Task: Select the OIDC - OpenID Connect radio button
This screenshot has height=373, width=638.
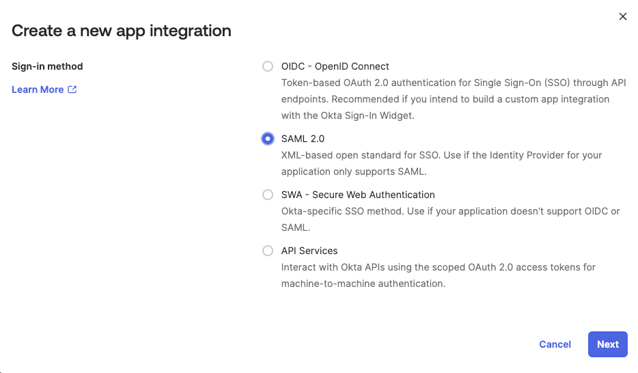Action: click(268, 66)
